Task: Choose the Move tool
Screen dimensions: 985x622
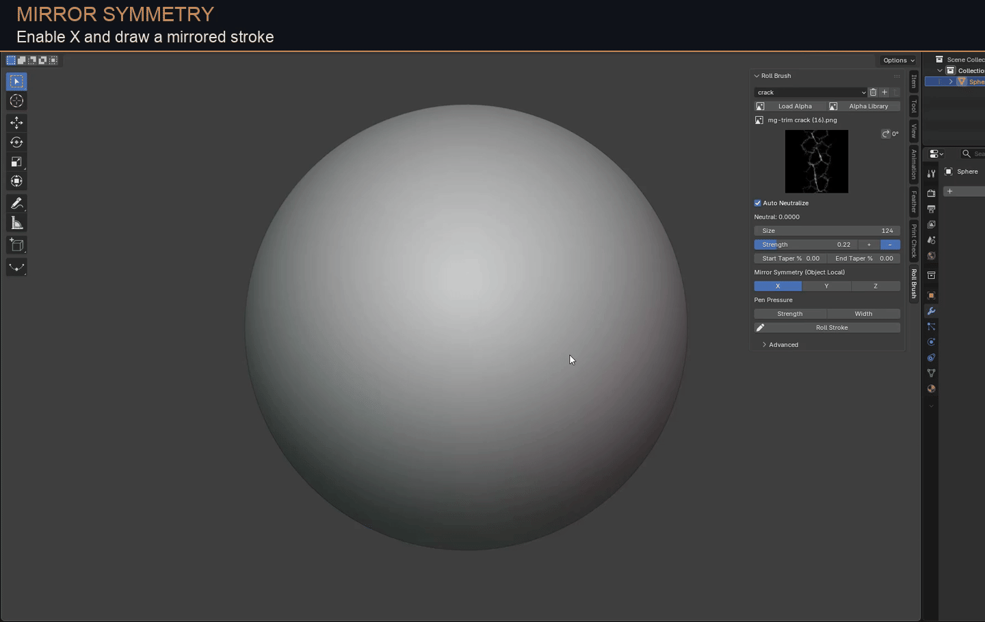Action: (x=16, y=123)
